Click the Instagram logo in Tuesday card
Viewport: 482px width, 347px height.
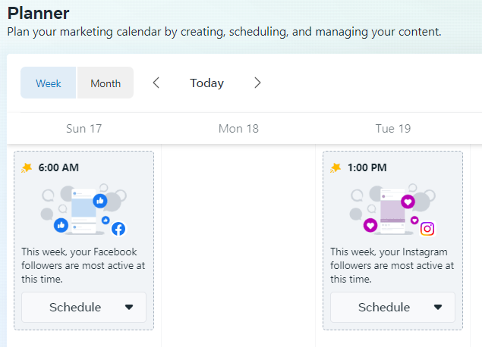tap(427, 229)
